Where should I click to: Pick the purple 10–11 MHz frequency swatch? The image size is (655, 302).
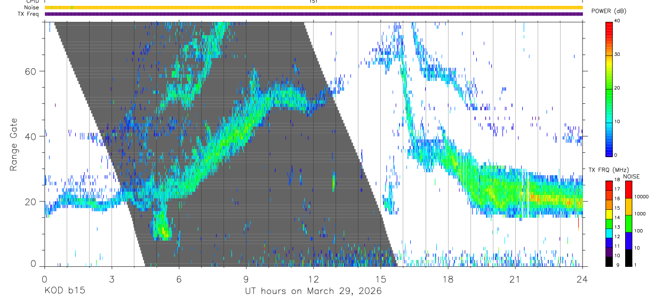click(609, 251)
